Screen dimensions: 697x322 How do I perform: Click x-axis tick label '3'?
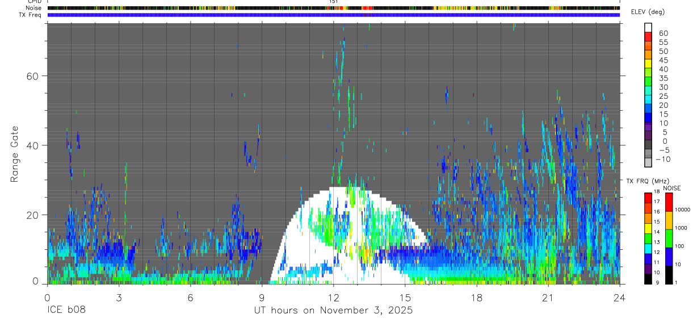[x=119, y=298]
